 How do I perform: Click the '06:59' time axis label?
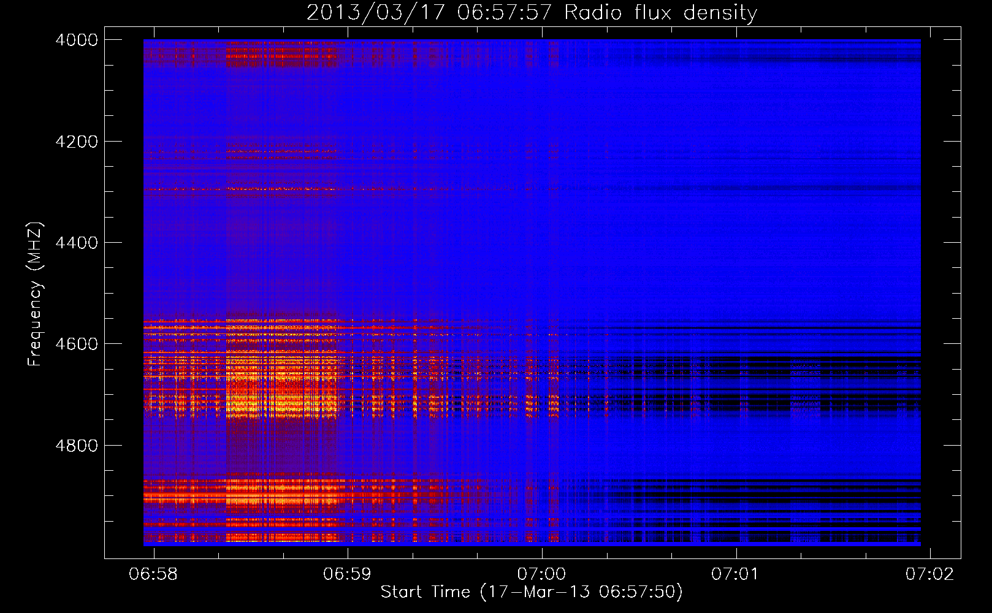click(348, 574)
